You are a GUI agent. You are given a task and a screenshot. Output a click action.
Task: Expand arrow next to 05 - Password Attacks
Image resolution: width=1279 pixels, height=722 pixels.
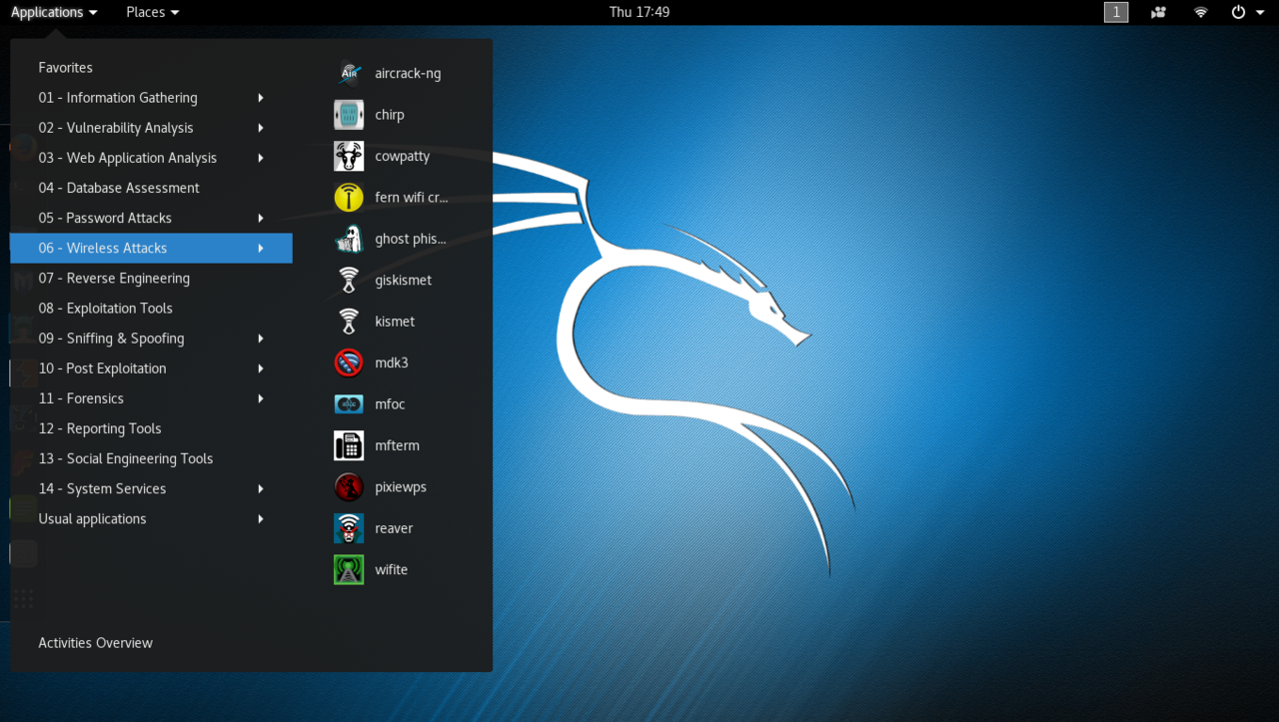tap(261, 218)
